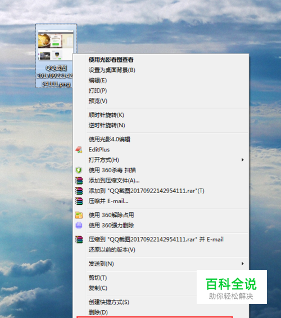Open 预览(V) menu entry
The image size is (281, 318).
[98, 101]
